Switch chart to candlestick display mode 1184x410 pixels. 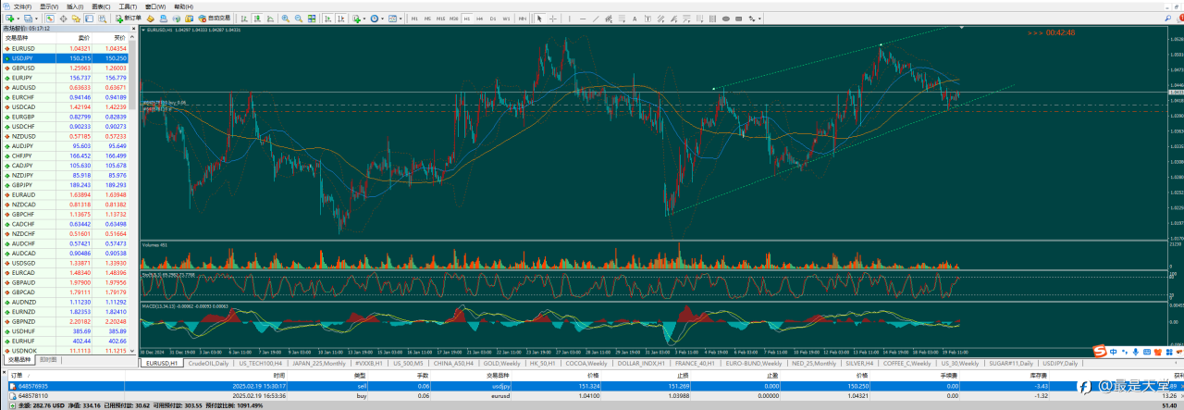click(x=258, y=19)
